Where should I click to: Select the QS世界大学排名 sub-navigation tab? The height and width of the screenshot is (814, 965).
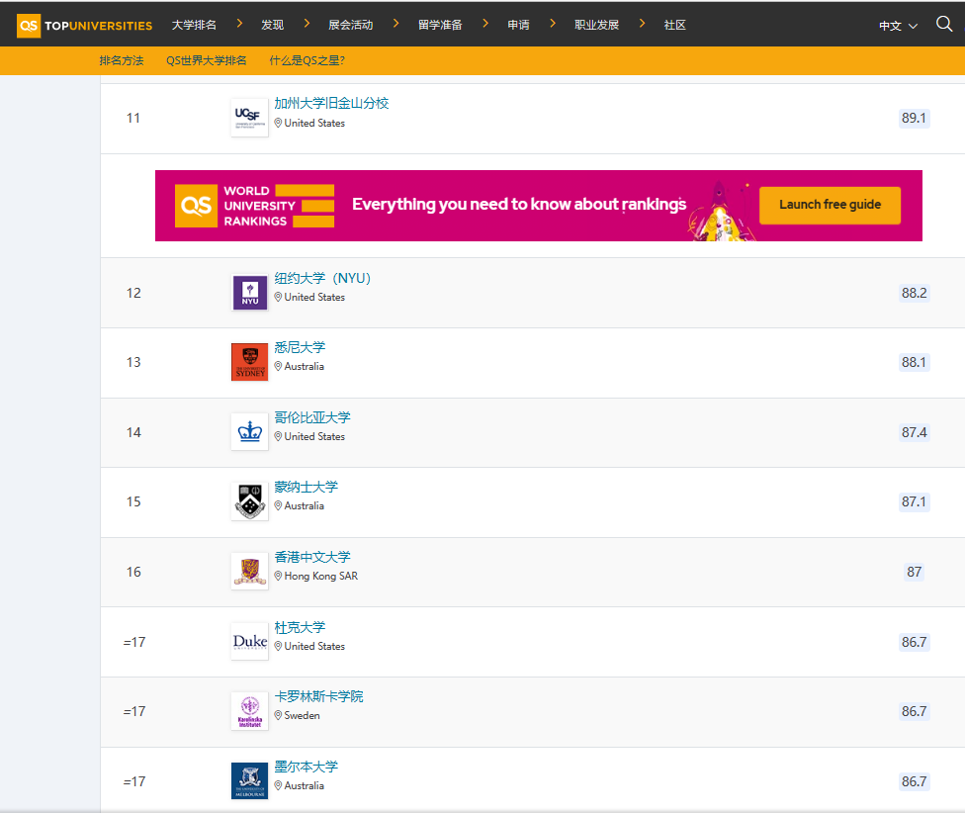coord(207,60)
